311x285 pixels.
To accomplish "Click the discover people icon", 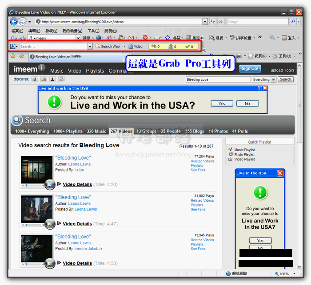I will 52,79.
